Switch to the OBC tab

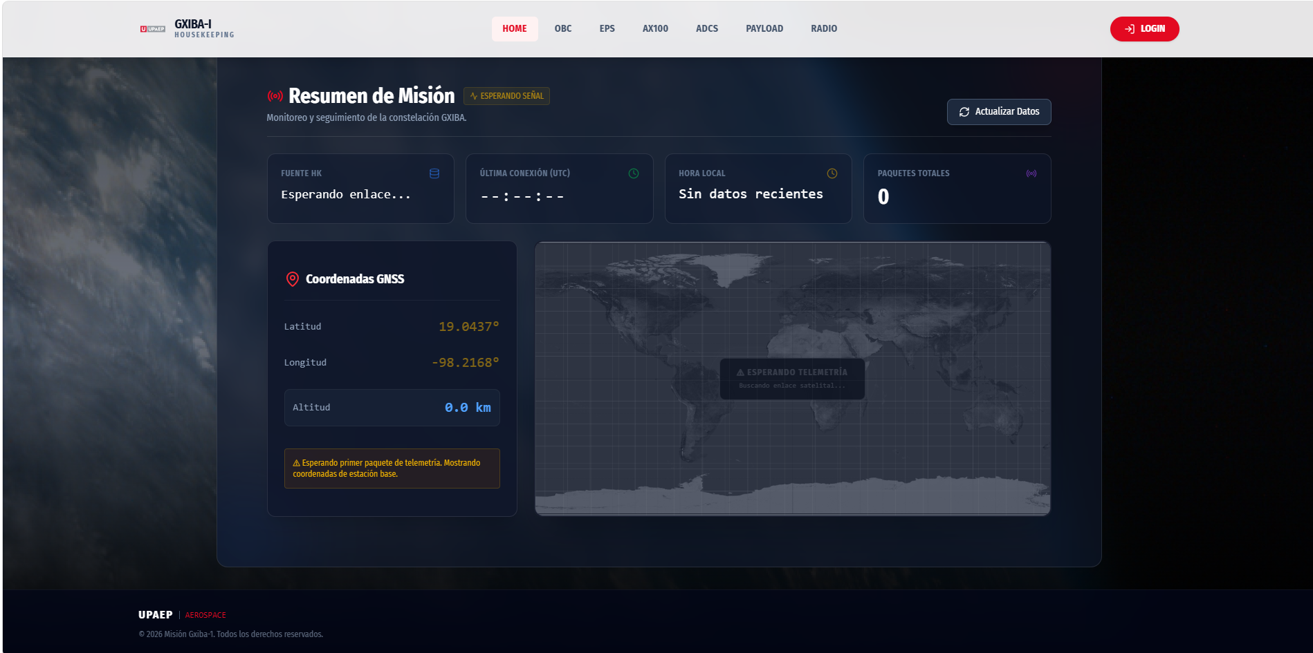pyautogui.click(x=563, y=28)
